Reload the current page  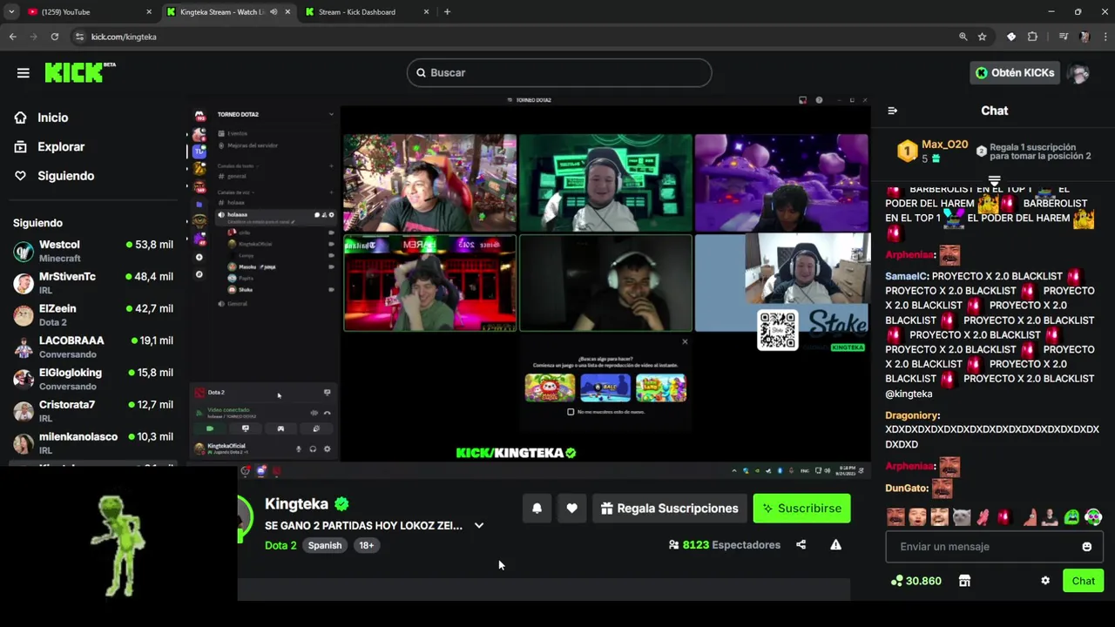tap(54, 37)
